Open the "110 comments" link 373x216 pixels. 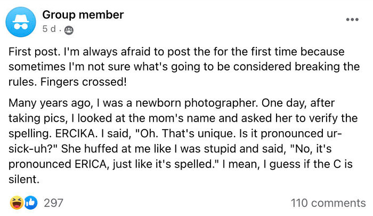[328, 203]
